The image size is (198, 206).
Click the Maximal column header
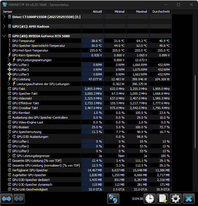pyautogui.click(x=138, y=12)
